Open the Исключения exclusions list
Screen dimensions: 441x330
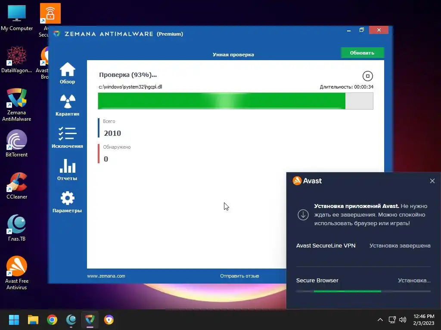(67, 137)
